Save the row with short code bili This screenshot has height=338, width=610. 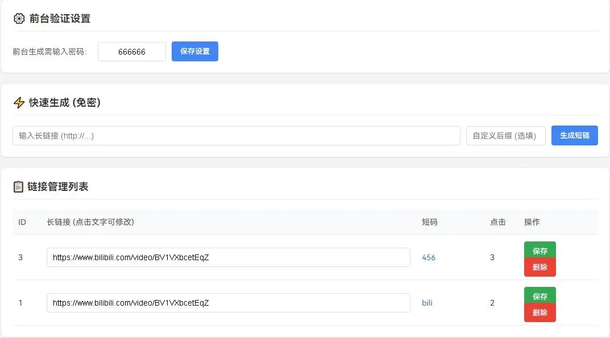coord(540,296)
